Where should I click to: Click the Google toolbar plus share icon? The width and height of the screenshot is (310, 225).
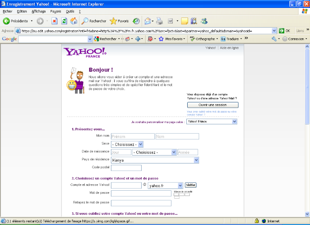pos(138,39)
